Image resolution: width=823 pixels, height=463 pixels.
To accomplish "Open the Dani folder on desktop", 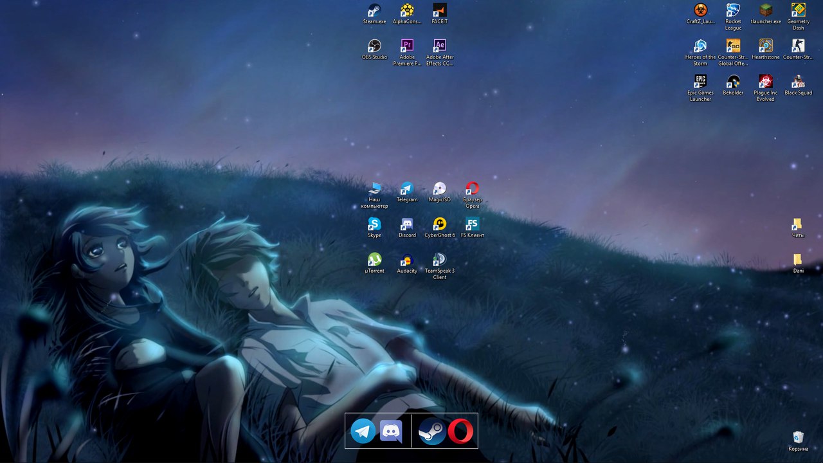I will tap(798, 263).
